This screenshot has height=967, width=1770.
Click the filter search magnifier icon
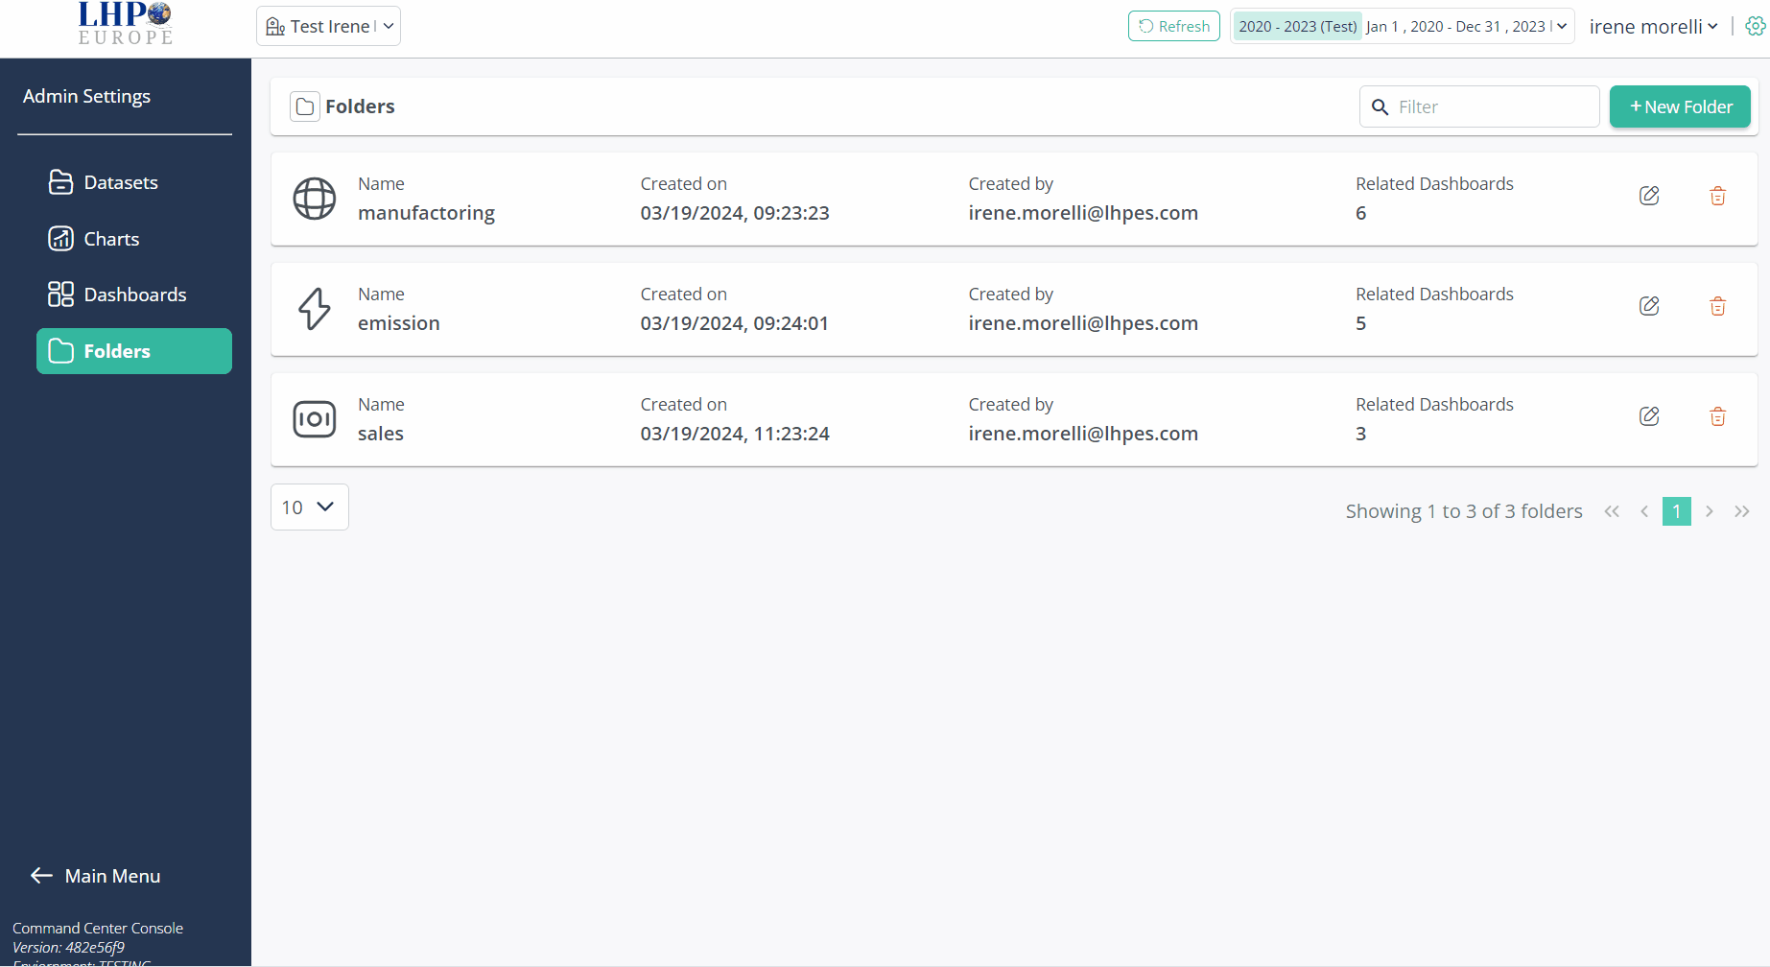click(1380, 106)
